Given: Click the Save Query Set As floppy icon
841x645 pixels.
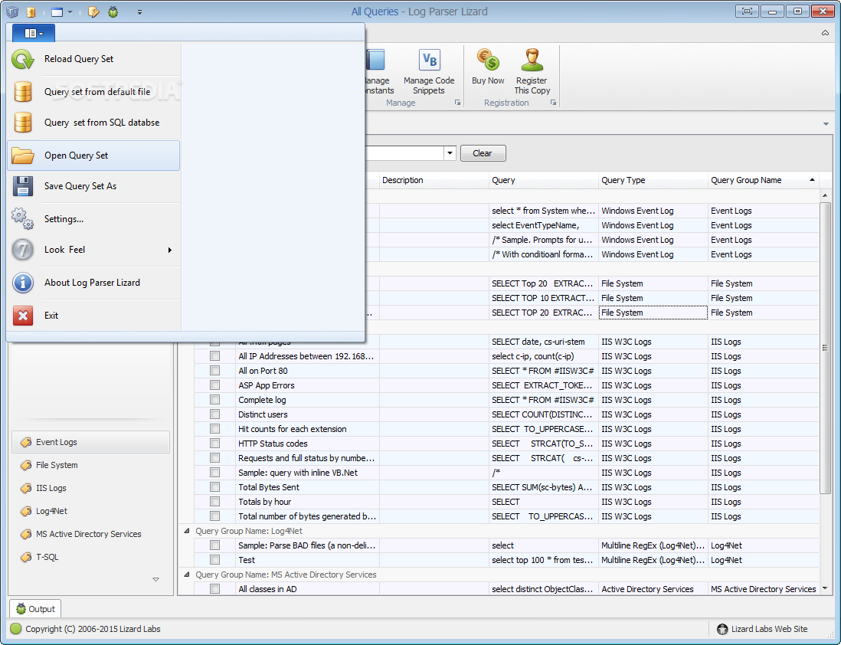Looking at the screenshot, I should coord(22,186).
